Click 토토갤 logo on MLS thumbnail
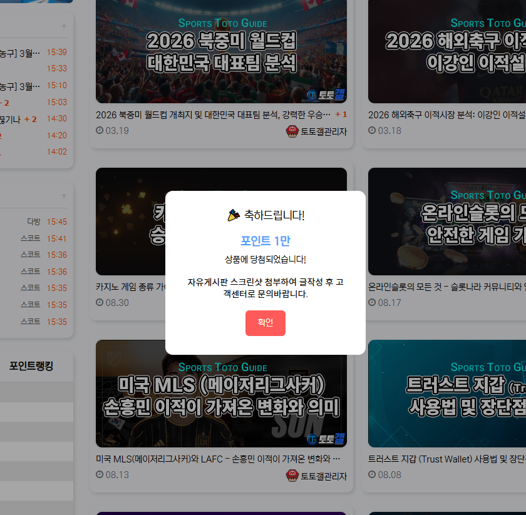 [x=326, y=439]
